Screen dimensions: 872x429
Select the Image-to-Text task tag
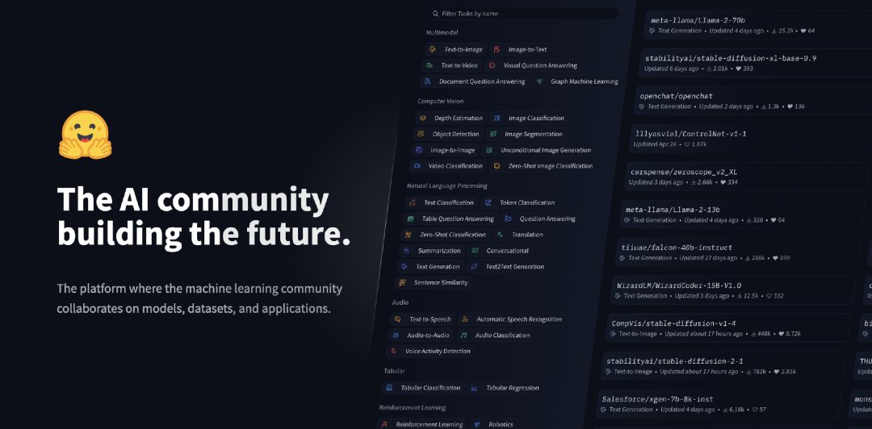point(520,49)
